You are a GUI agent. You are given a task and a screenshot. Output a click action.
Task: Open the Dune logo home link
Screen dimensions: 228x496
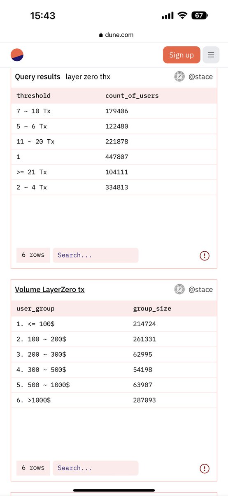point(17,55)
